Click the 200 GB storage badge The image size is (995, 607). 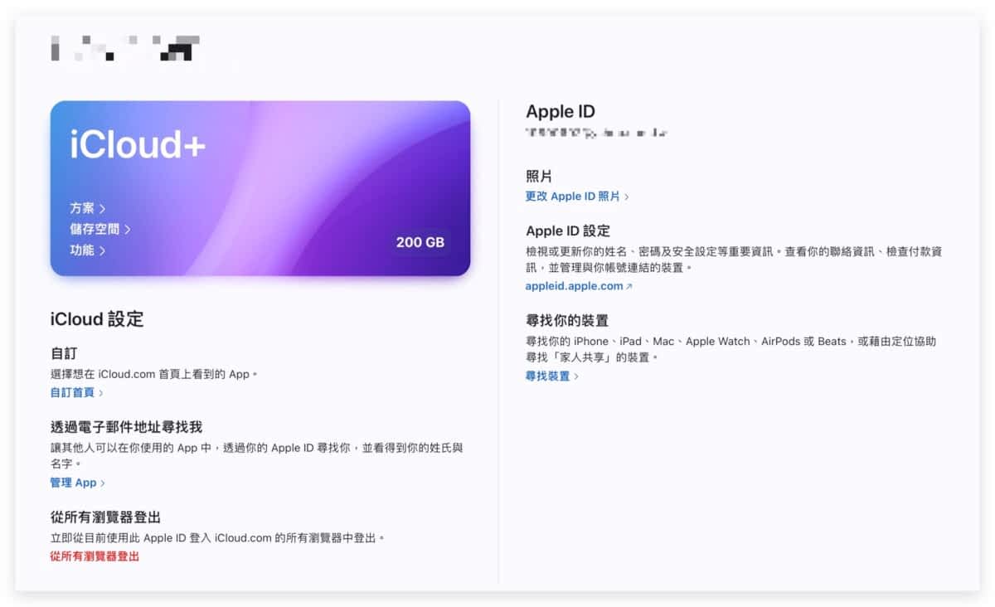tap(420, 242)
